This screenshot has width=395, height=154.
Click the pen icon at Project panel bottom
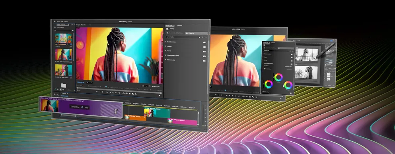(x=55, y=89)
